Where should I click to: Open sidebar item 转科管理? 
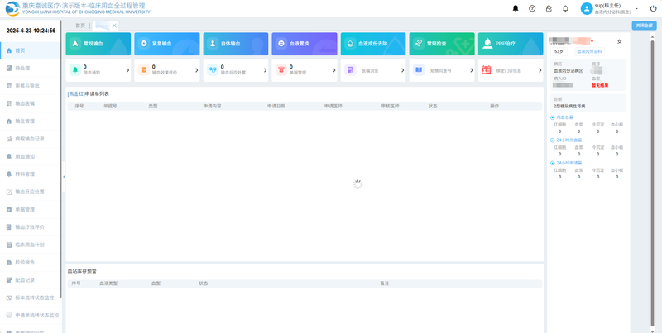tap(31, 174)
